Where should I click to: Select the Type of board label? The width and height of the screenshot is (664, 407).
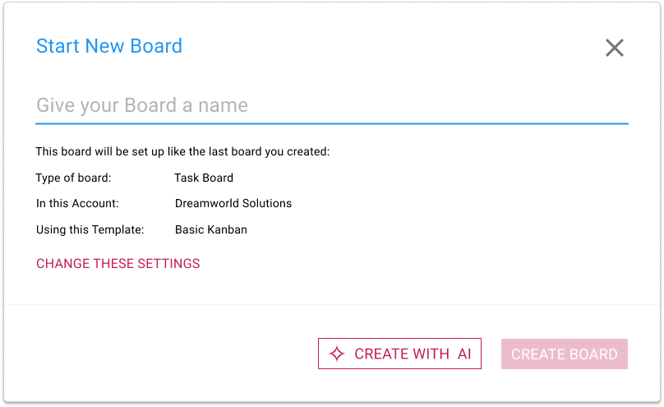[74, 178]
